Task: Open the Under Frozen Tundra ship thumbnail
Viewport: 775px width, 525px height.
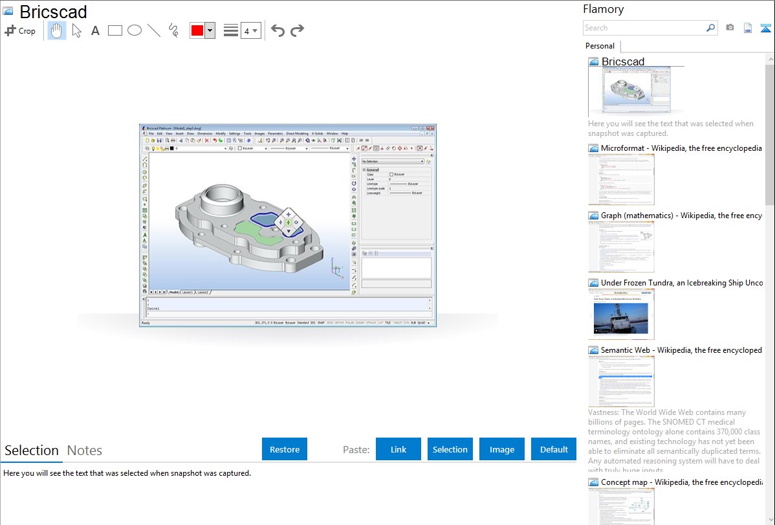Action: pyautogui.click(x=621, y=314)
